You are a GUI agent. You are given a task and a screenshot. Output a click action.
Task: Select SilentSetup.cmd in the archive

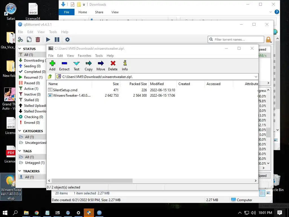click(65, 90)
